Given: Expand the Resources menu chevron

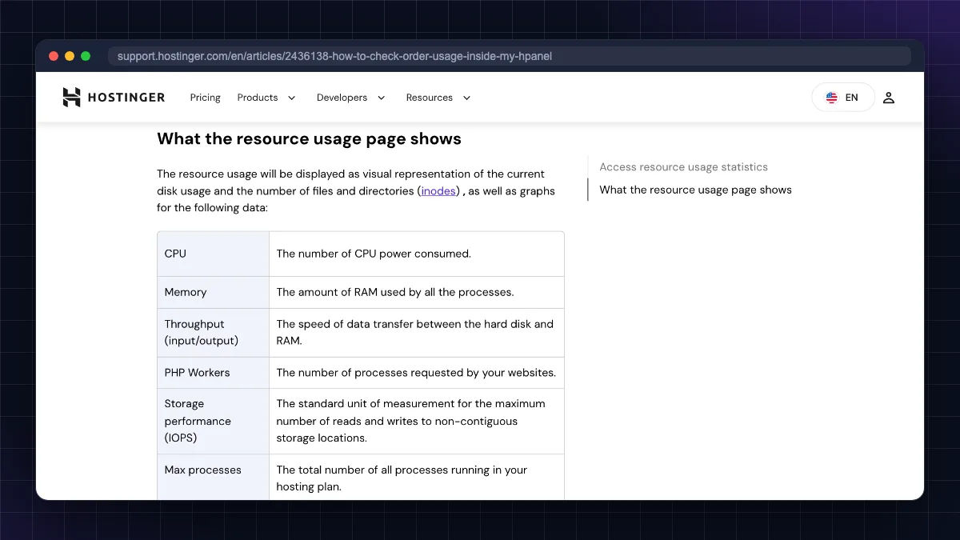Looking at the screenshot, I should pyautogui.click(x=466, y=98).
